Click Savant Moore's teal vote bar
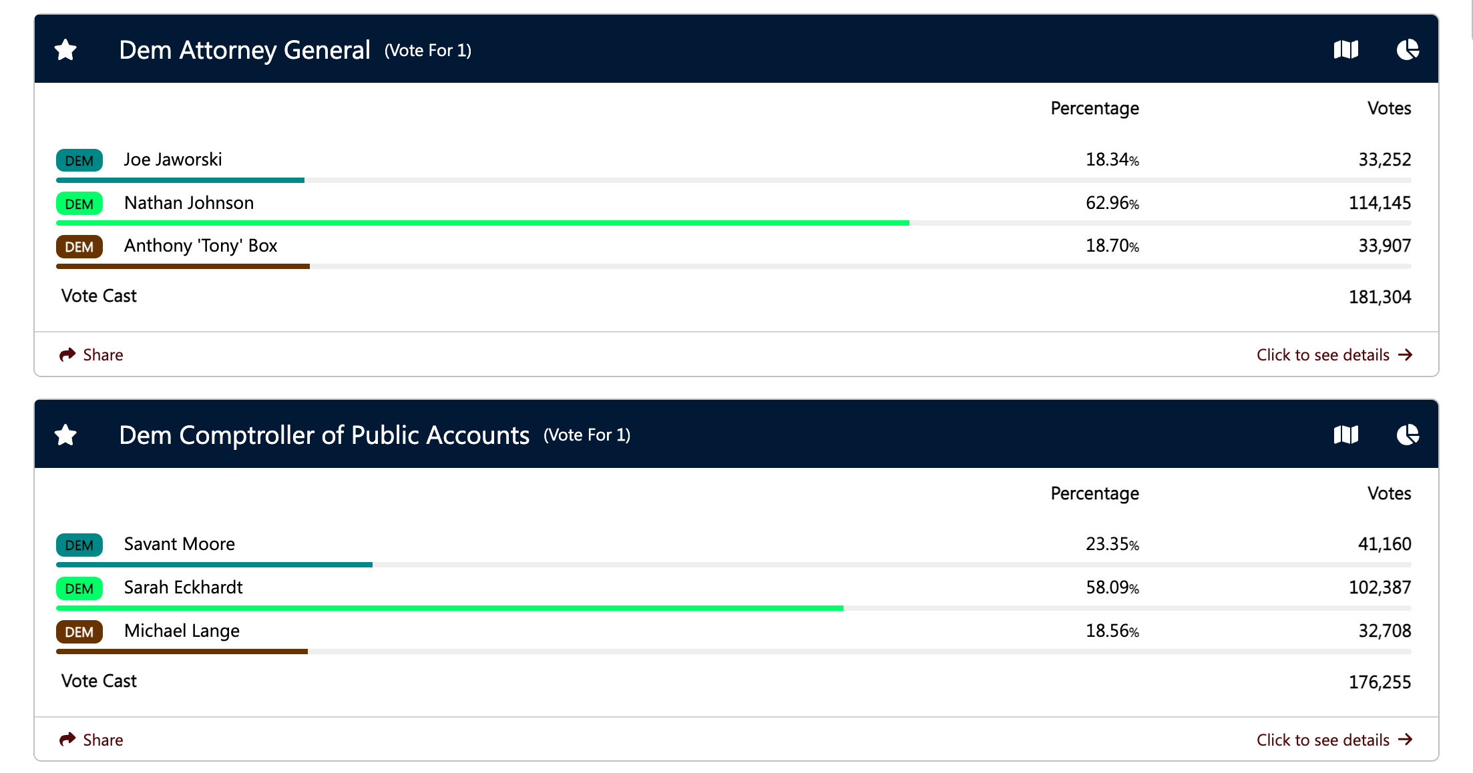Image resolution: width=1473 pixels, height=773 pixels. (214, 565)
